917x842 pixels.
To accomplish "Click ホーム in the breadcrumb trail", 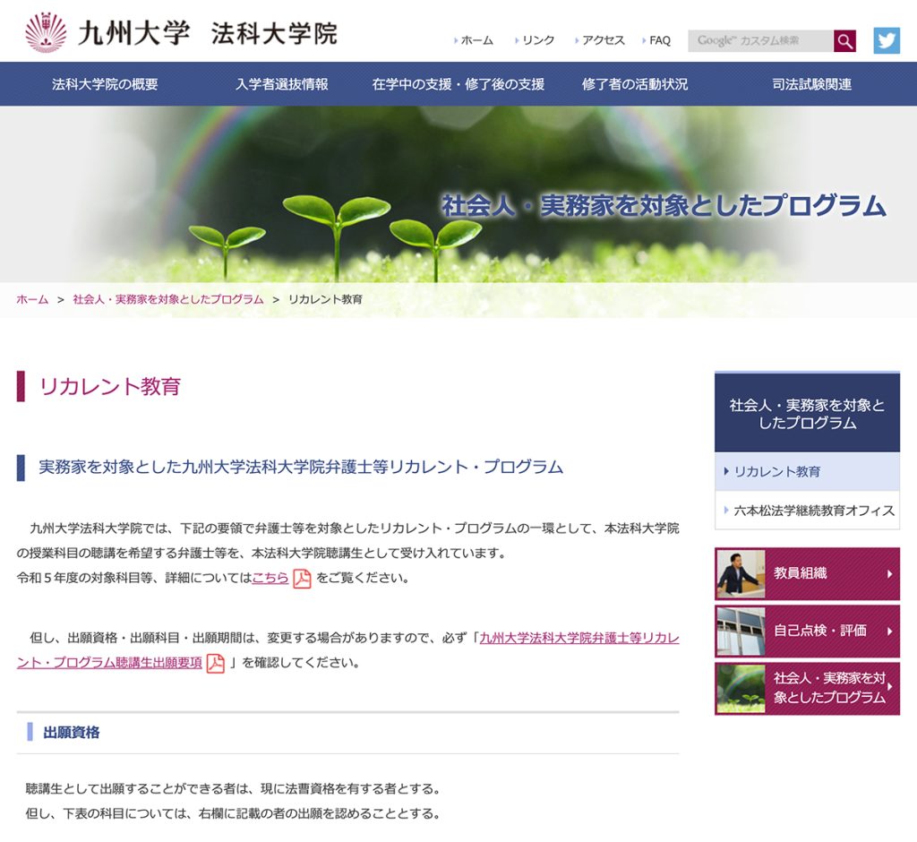I will [x=32, y=299].
